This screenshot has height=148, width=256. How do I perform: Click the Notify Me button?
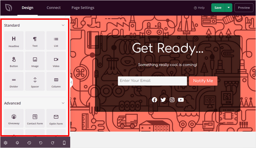click(x=203, y=81)
